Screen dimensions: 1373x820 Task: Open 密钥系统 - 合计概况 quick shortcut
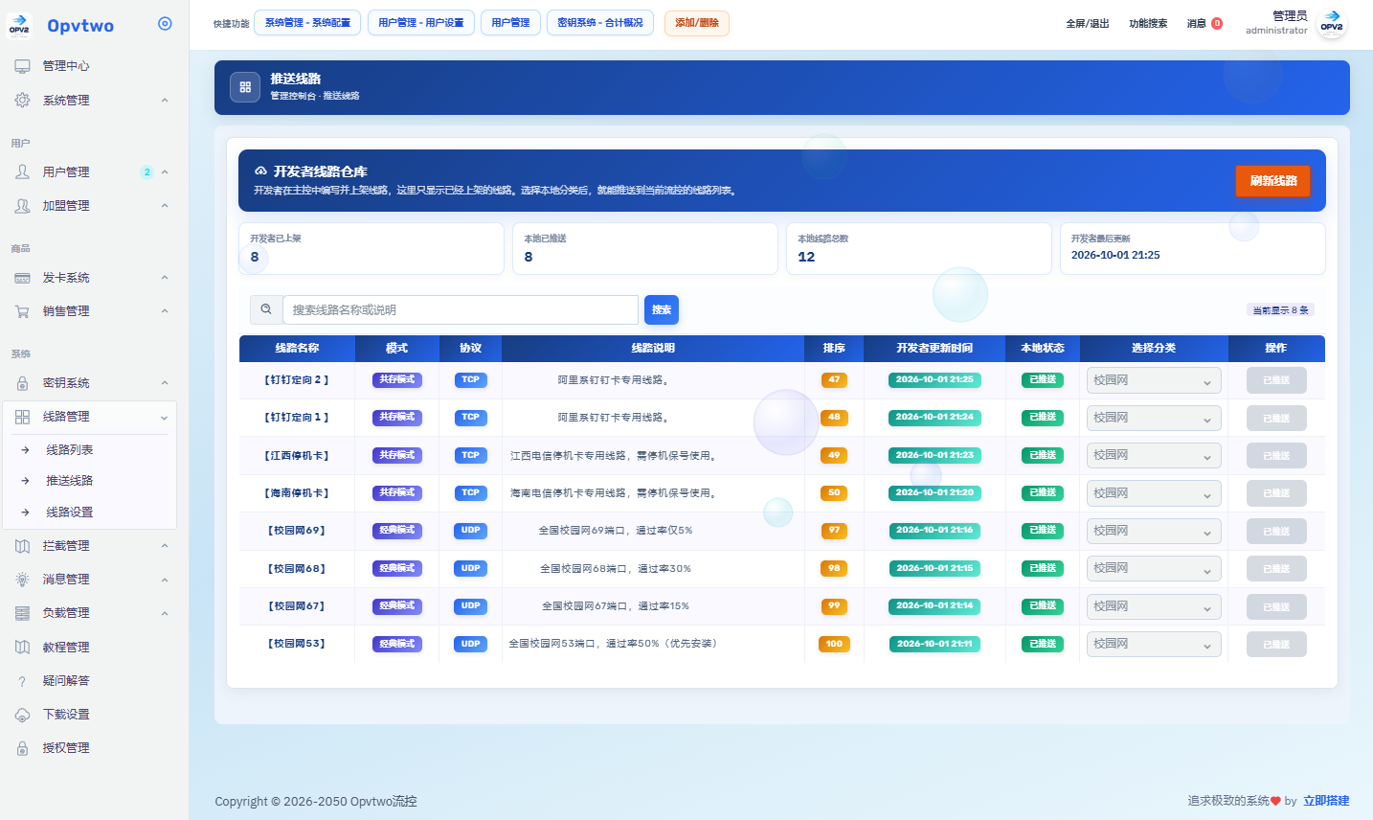pos(600,23)
